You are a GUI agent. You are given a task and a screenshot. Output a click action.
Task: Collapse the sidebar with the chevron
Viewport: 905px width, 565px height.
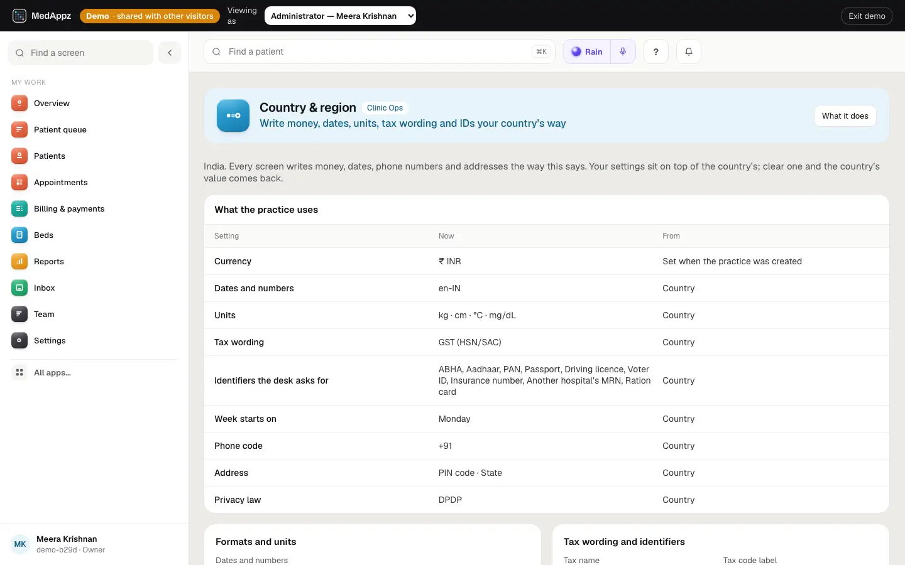point(170,53)
